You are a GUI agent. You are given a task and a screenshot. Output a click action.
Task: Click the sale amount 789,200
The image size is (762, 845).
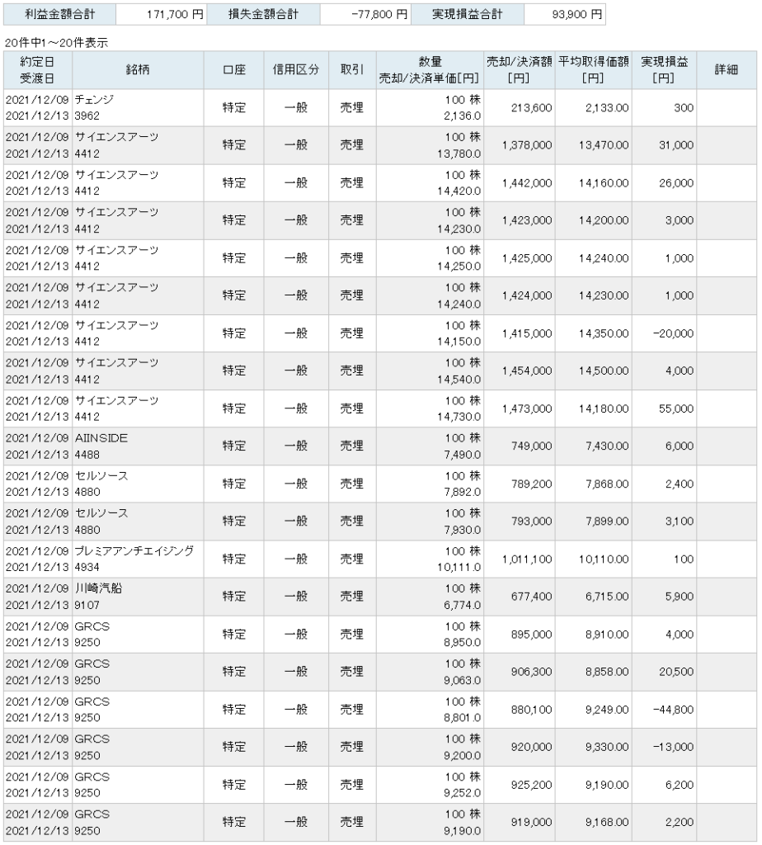[x=532, y=484]
